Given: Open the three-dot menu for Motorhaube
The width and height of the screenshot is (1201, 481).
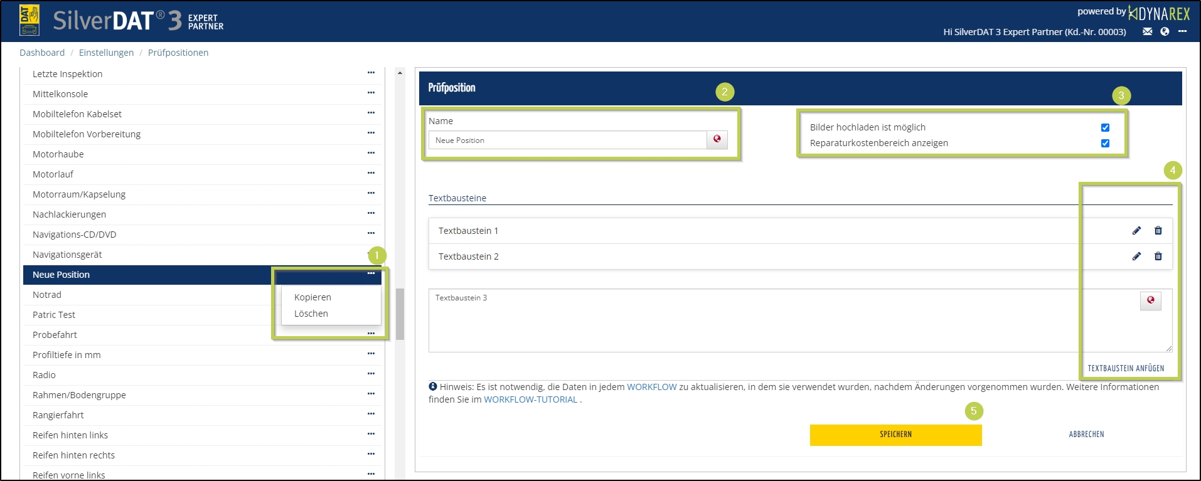Looking at the screenshot, I should click(371, 153).
